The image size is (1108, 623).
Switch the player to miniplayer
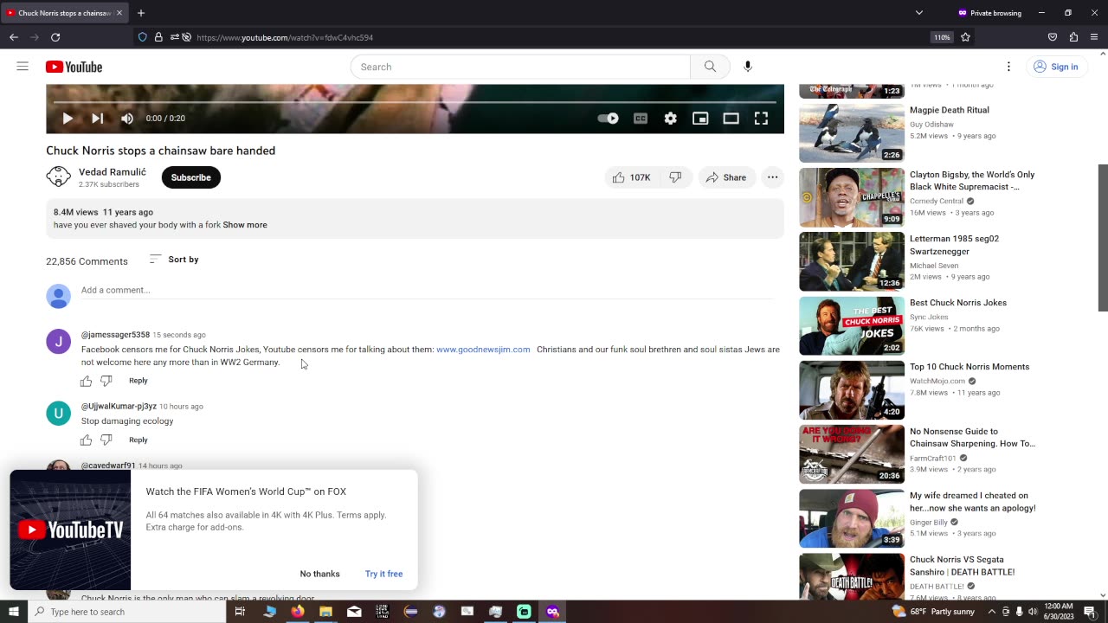click(700, 119)
